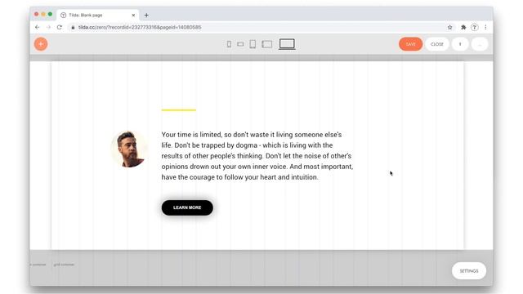
Task: Bookmark this page with the star icon
Action: point(450,27)
